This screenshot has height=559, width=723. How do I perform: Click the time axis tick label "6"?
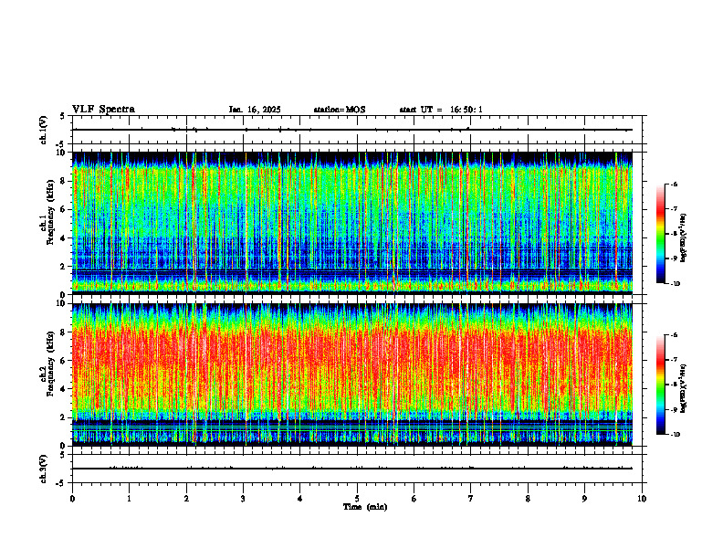point(414,499)
